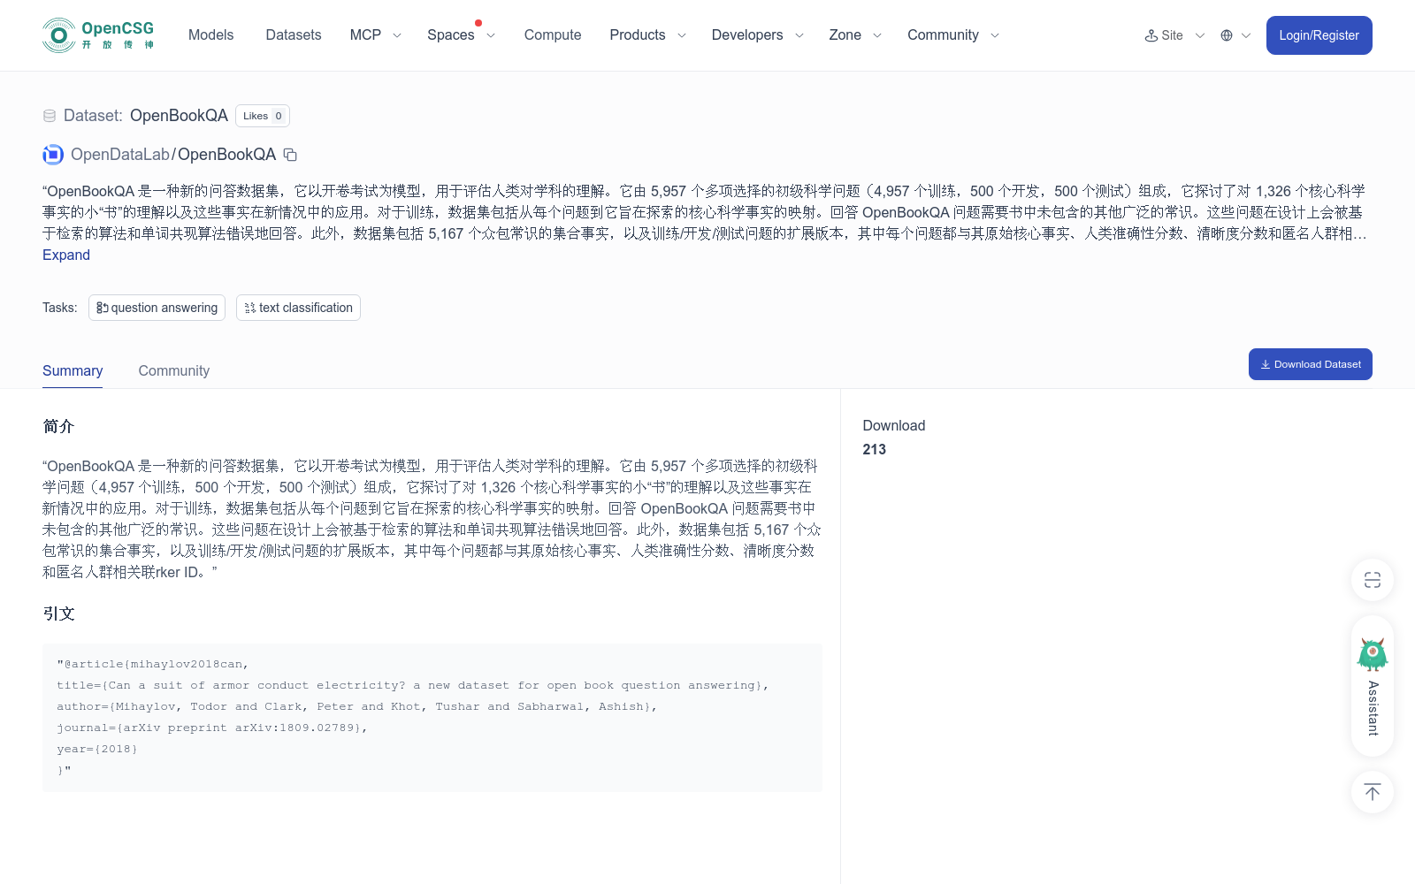
Task: Open the globe language selector icon
Action: [x=1227, y=35]
